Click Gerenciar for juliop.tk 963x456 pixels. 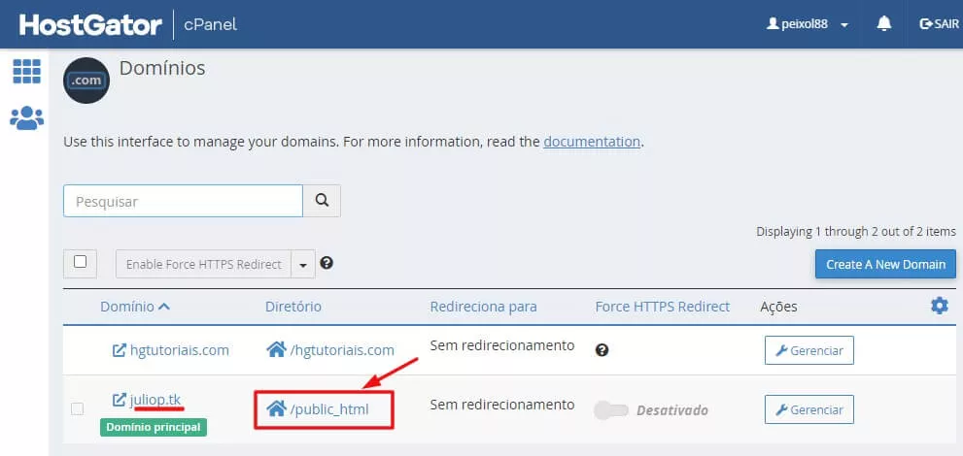click(808, 409)
